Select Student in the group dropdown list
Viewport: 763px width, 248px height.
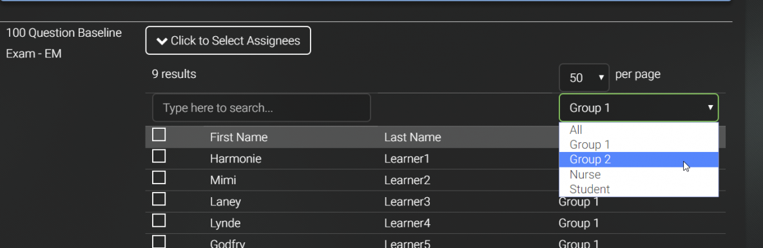[639, 189]
